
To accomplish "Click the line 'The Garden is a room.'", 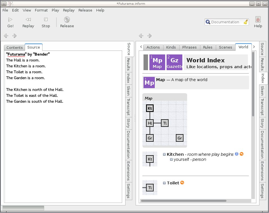I will (x=26, y=78).
